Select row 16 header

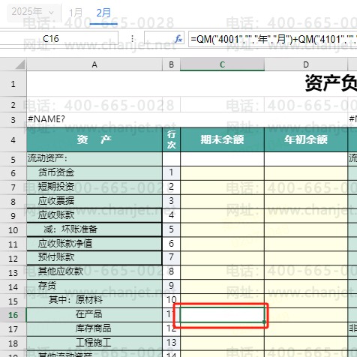13,315
